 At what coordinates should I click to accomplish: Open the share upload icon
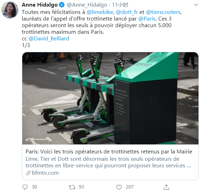166,187
